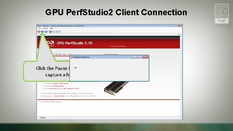Click the welcome link in red banner
Viewport: 233px width, 131px height.
tap(115, 46)
